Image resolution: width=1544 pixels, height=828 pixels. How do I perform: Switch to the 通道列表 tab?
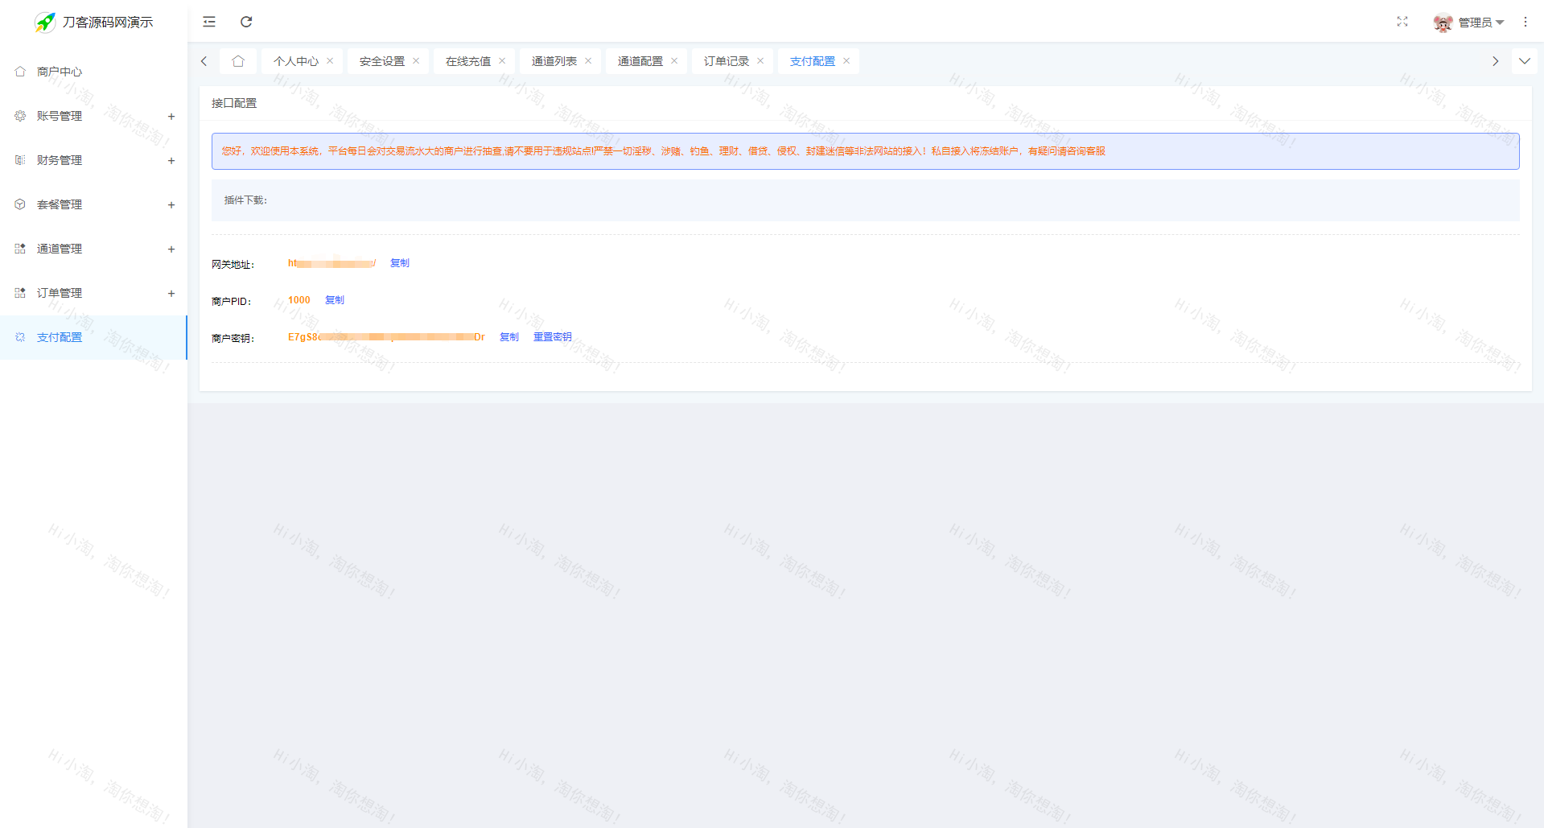pos(554,61)
